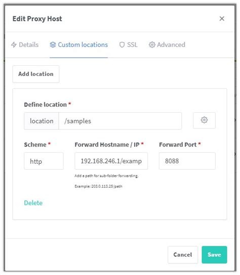
Task: Click the lightning bolt icon beside Details
Action: [x=14, y=44]
